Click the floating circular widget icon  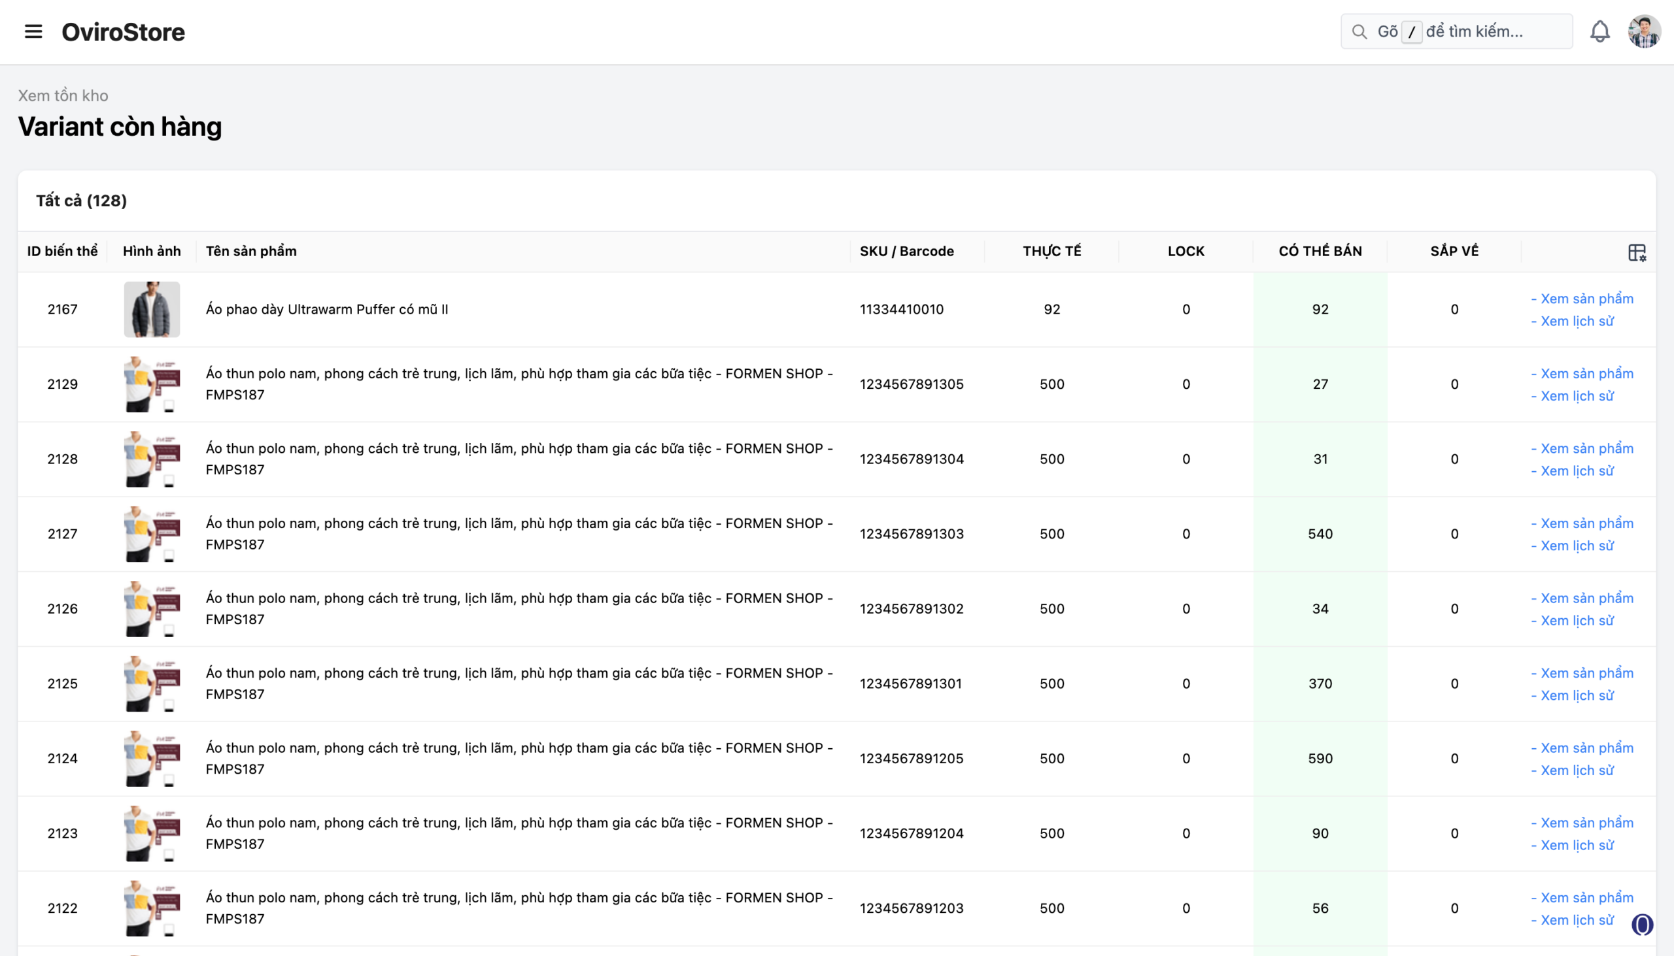point(1642,925)
